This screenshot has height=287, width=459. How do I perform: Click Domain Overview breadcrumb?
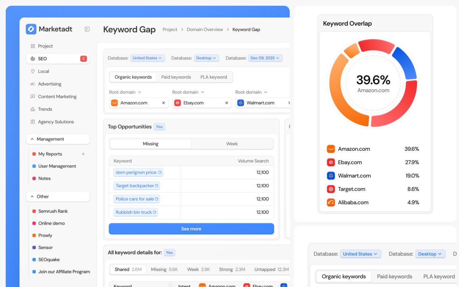point(205,29)
